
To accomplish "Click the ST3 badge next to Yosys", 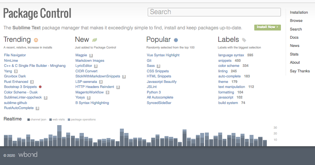I will pos(89,98).
